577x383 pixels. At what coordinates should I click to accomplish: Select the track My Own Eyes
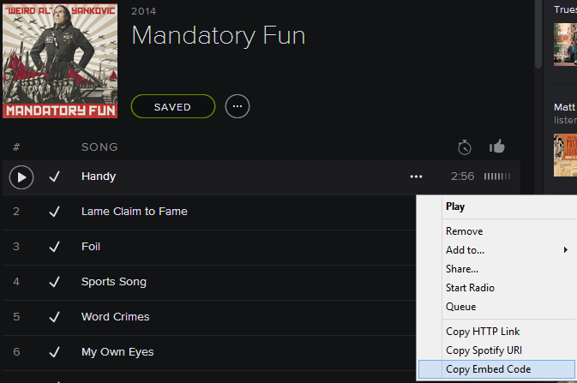coord(117,352)
